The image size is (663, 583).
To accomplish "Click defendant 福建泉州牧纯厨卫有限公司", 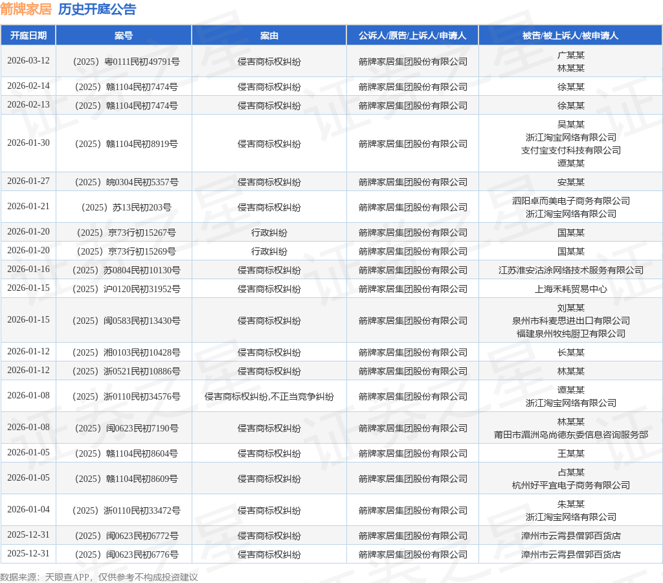I will (571, 334).
